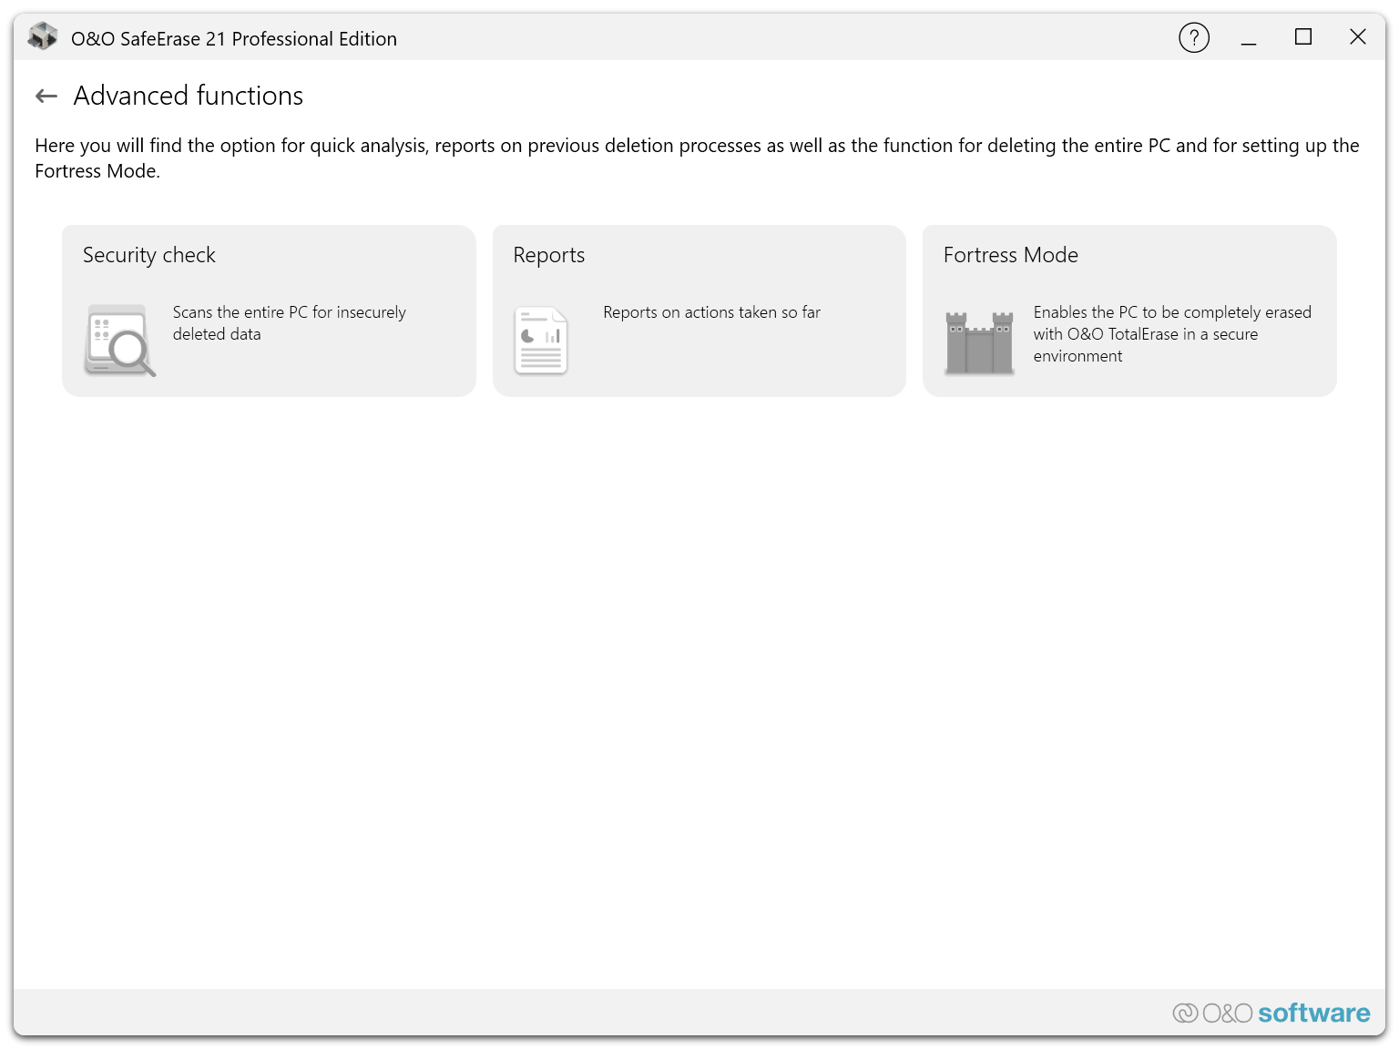Click the O&O swirl logo icon in footer
This screenshot has height=1049, width=1399.
click(1185, 1013)
